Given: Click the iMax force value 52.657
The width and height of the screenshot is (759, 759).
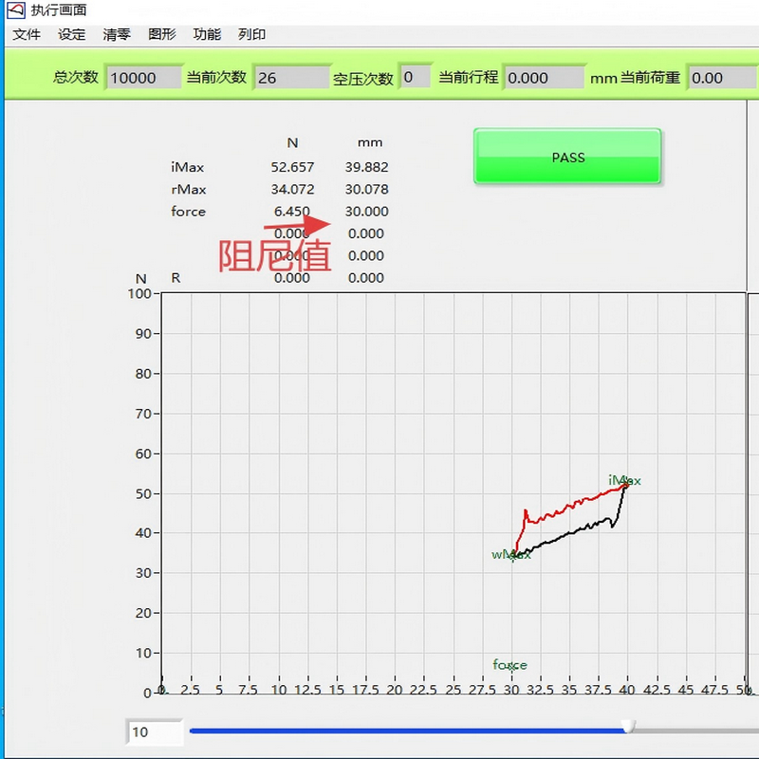Looking at the screenshot, I should (x=292, y=167).
